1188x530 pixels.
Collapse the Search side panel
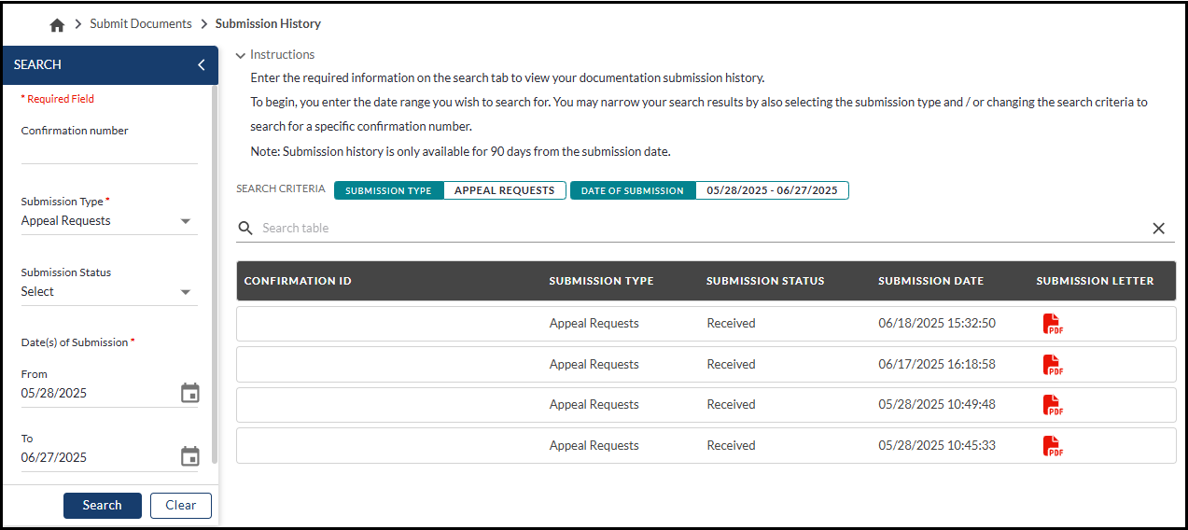click(201, 65)
